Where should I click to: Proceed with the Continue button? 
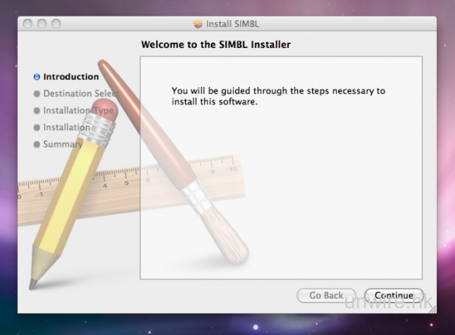click(394, 295)
